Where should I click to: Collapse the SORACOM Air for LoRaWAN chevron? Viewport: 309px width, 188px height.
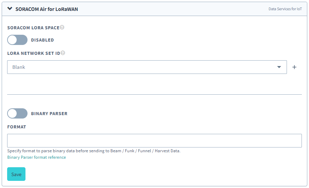pos(10,9)
